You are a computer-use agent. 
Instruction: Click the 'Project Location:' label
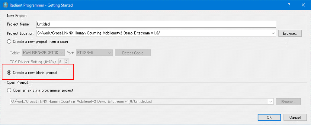[x=21, y=33]
